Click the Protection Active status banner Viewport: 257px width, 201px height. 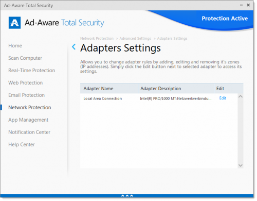coord(225,19)
